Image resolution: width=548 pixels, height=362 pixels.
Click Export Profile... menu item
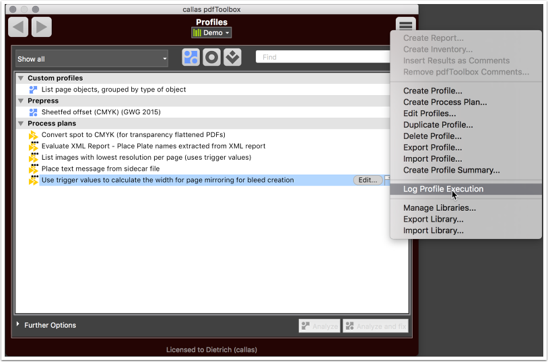coord(432,148)
